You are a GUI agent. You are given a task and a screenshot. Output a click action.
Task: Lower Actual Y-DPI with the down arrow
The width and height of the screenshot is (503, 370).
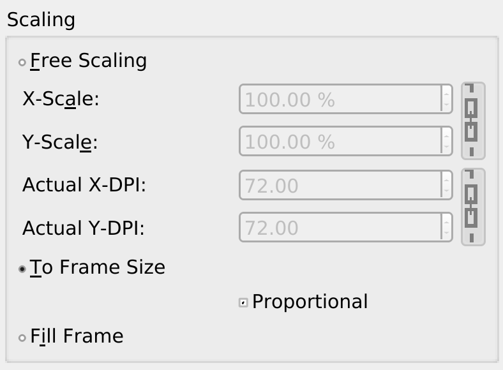tap(446, 233)
